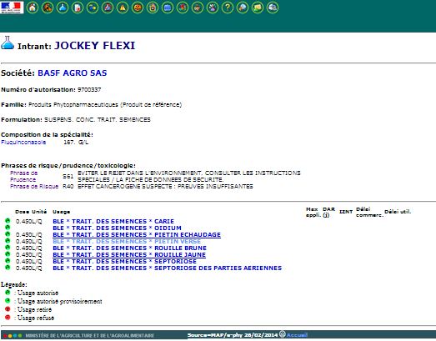Open the BASF AGRO SAS company link

tap(73, 73)
